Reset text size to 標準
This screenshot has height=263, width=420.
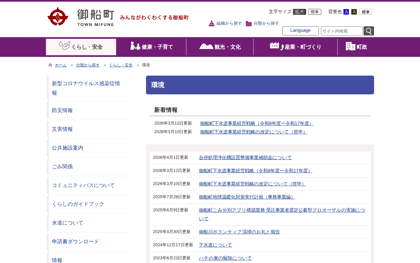(x=314, y=12)
